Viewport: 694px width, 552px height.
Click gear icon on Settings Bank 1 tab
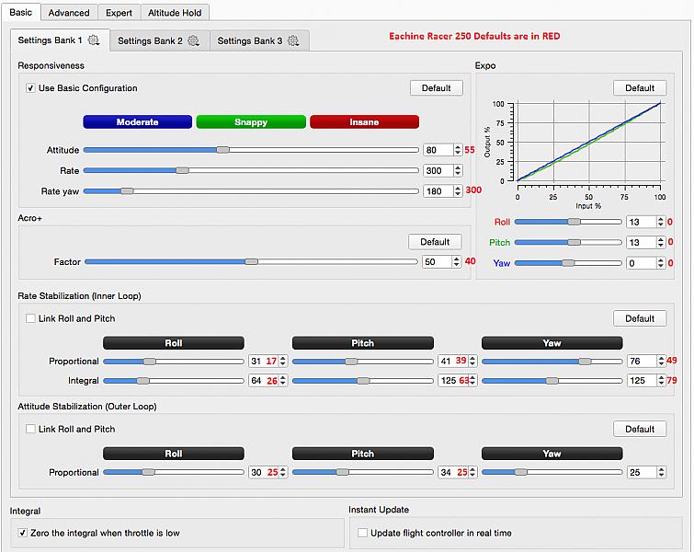pyautogui.click(x=94, y=40)
